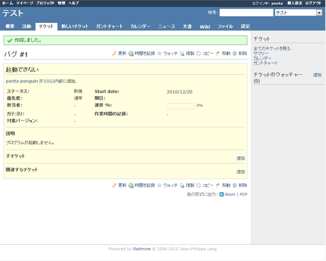The width and height of the screenshot is (326, 261).
Task: Click the 0% progress bar
Action: (x=180, y=106)
